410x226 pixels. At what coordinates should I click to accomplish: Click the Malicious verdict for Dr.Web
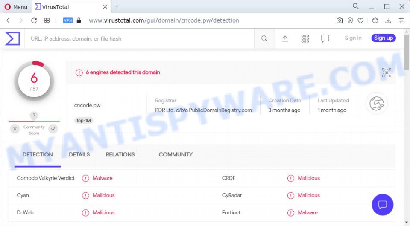point(103,212)
